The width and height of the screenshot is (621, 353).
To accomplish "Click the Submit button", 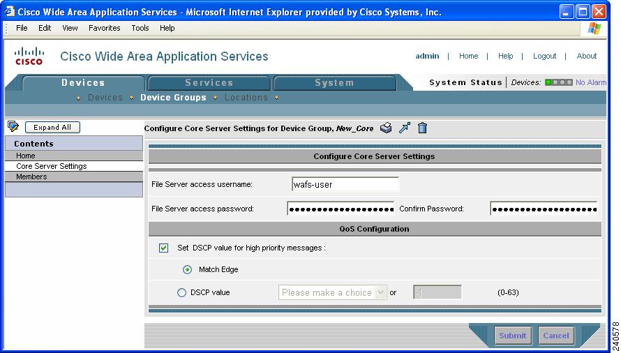I will [x=513, y=336].
